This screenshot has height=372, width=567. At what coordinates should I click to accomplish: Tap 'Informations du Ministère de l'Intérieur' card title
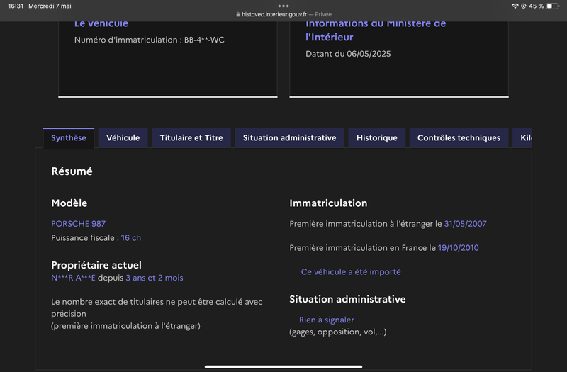376,30
